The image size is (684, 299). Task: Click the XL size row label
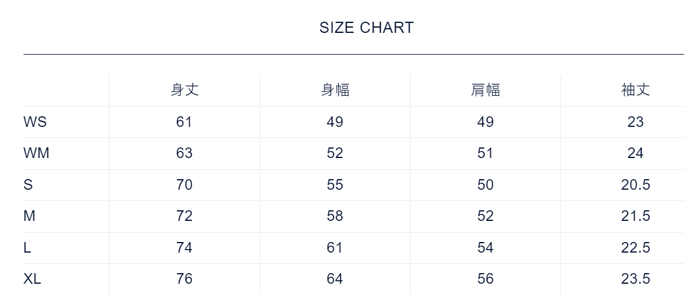click(32, 279)
